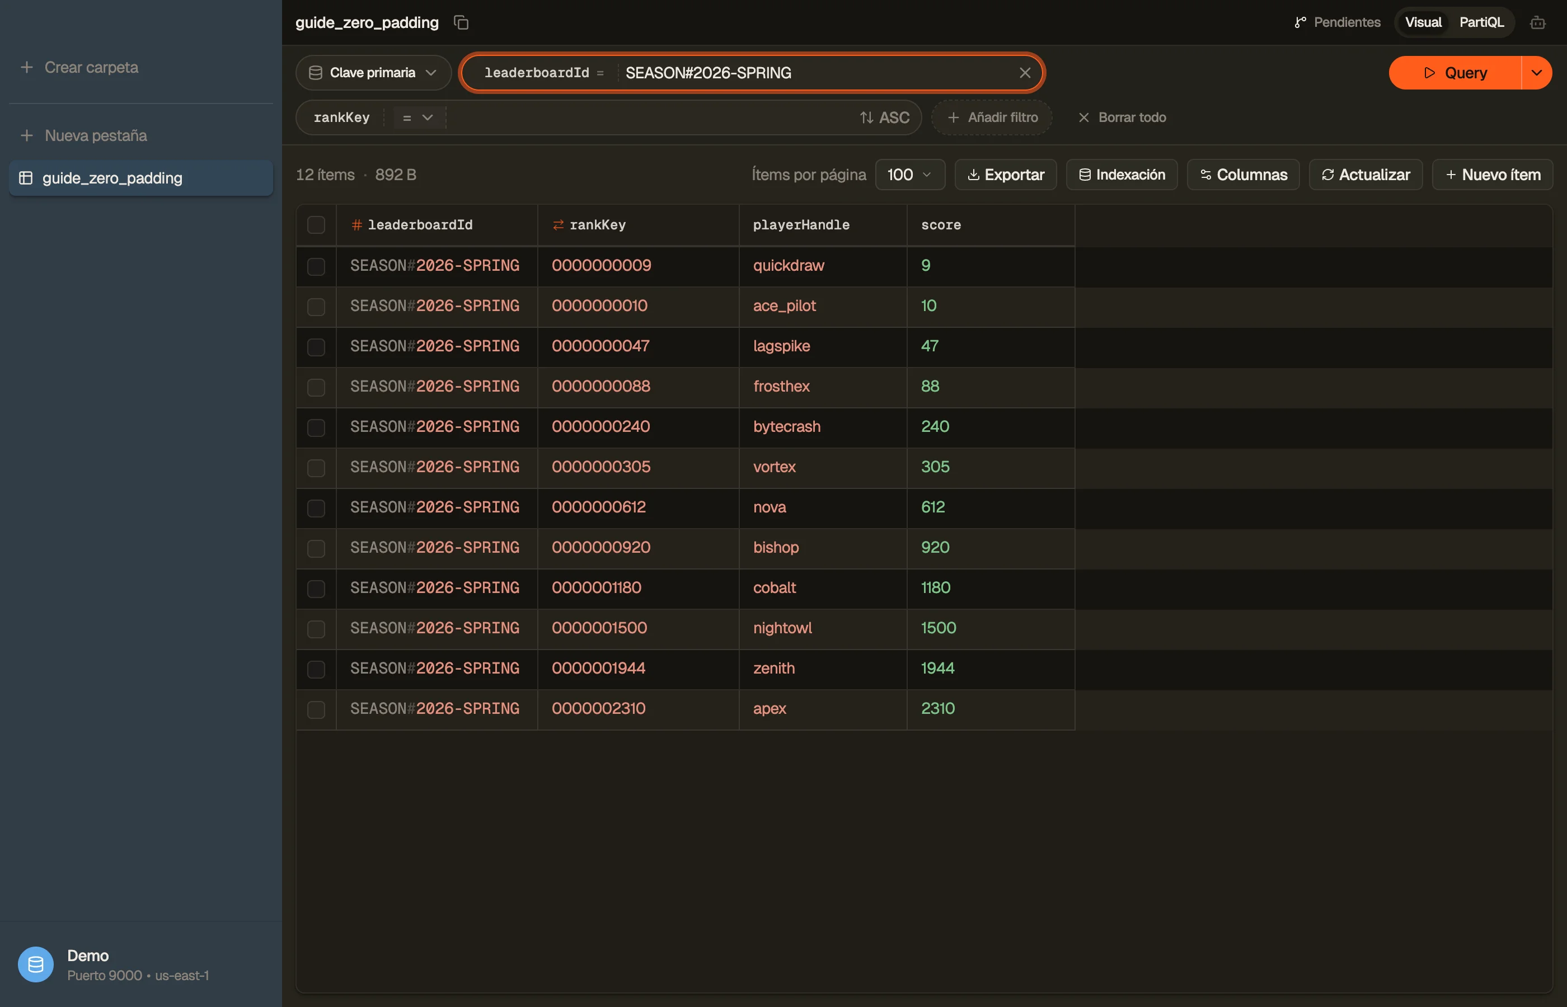Check the apex row checkbox
This screenshot has height=1007, width=1567.
pyautogui.click(x=316, y=709)
